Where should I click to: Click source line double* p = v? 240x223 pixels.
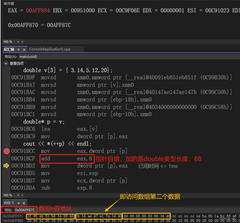44,122
